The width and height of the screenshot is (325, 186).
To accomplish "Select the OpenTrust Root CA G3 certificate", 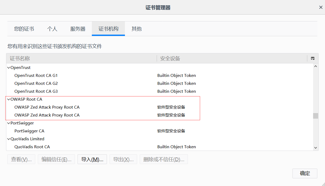I will click(x=36, y=91).
